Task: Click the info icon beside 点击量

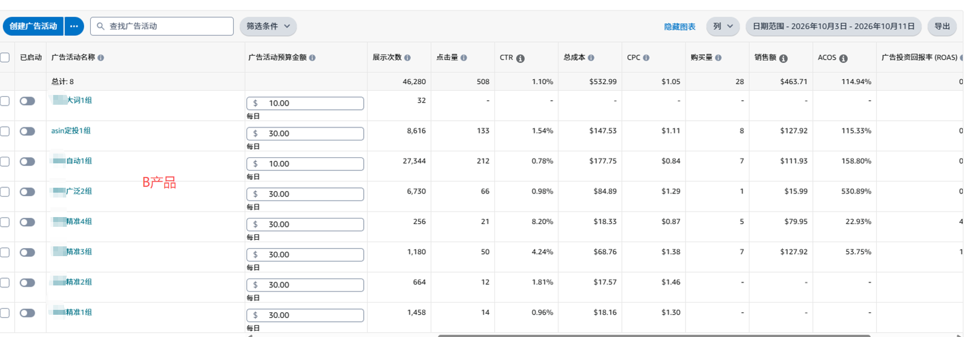Action: pos(464,58)
